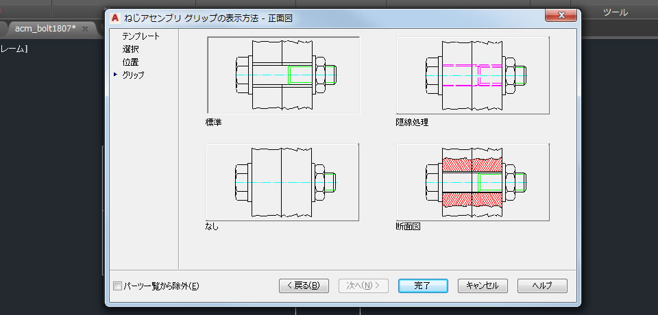Choose the なし representation thumbnail
The height and width of the screenshot is (315, 658).
[282, 182]
